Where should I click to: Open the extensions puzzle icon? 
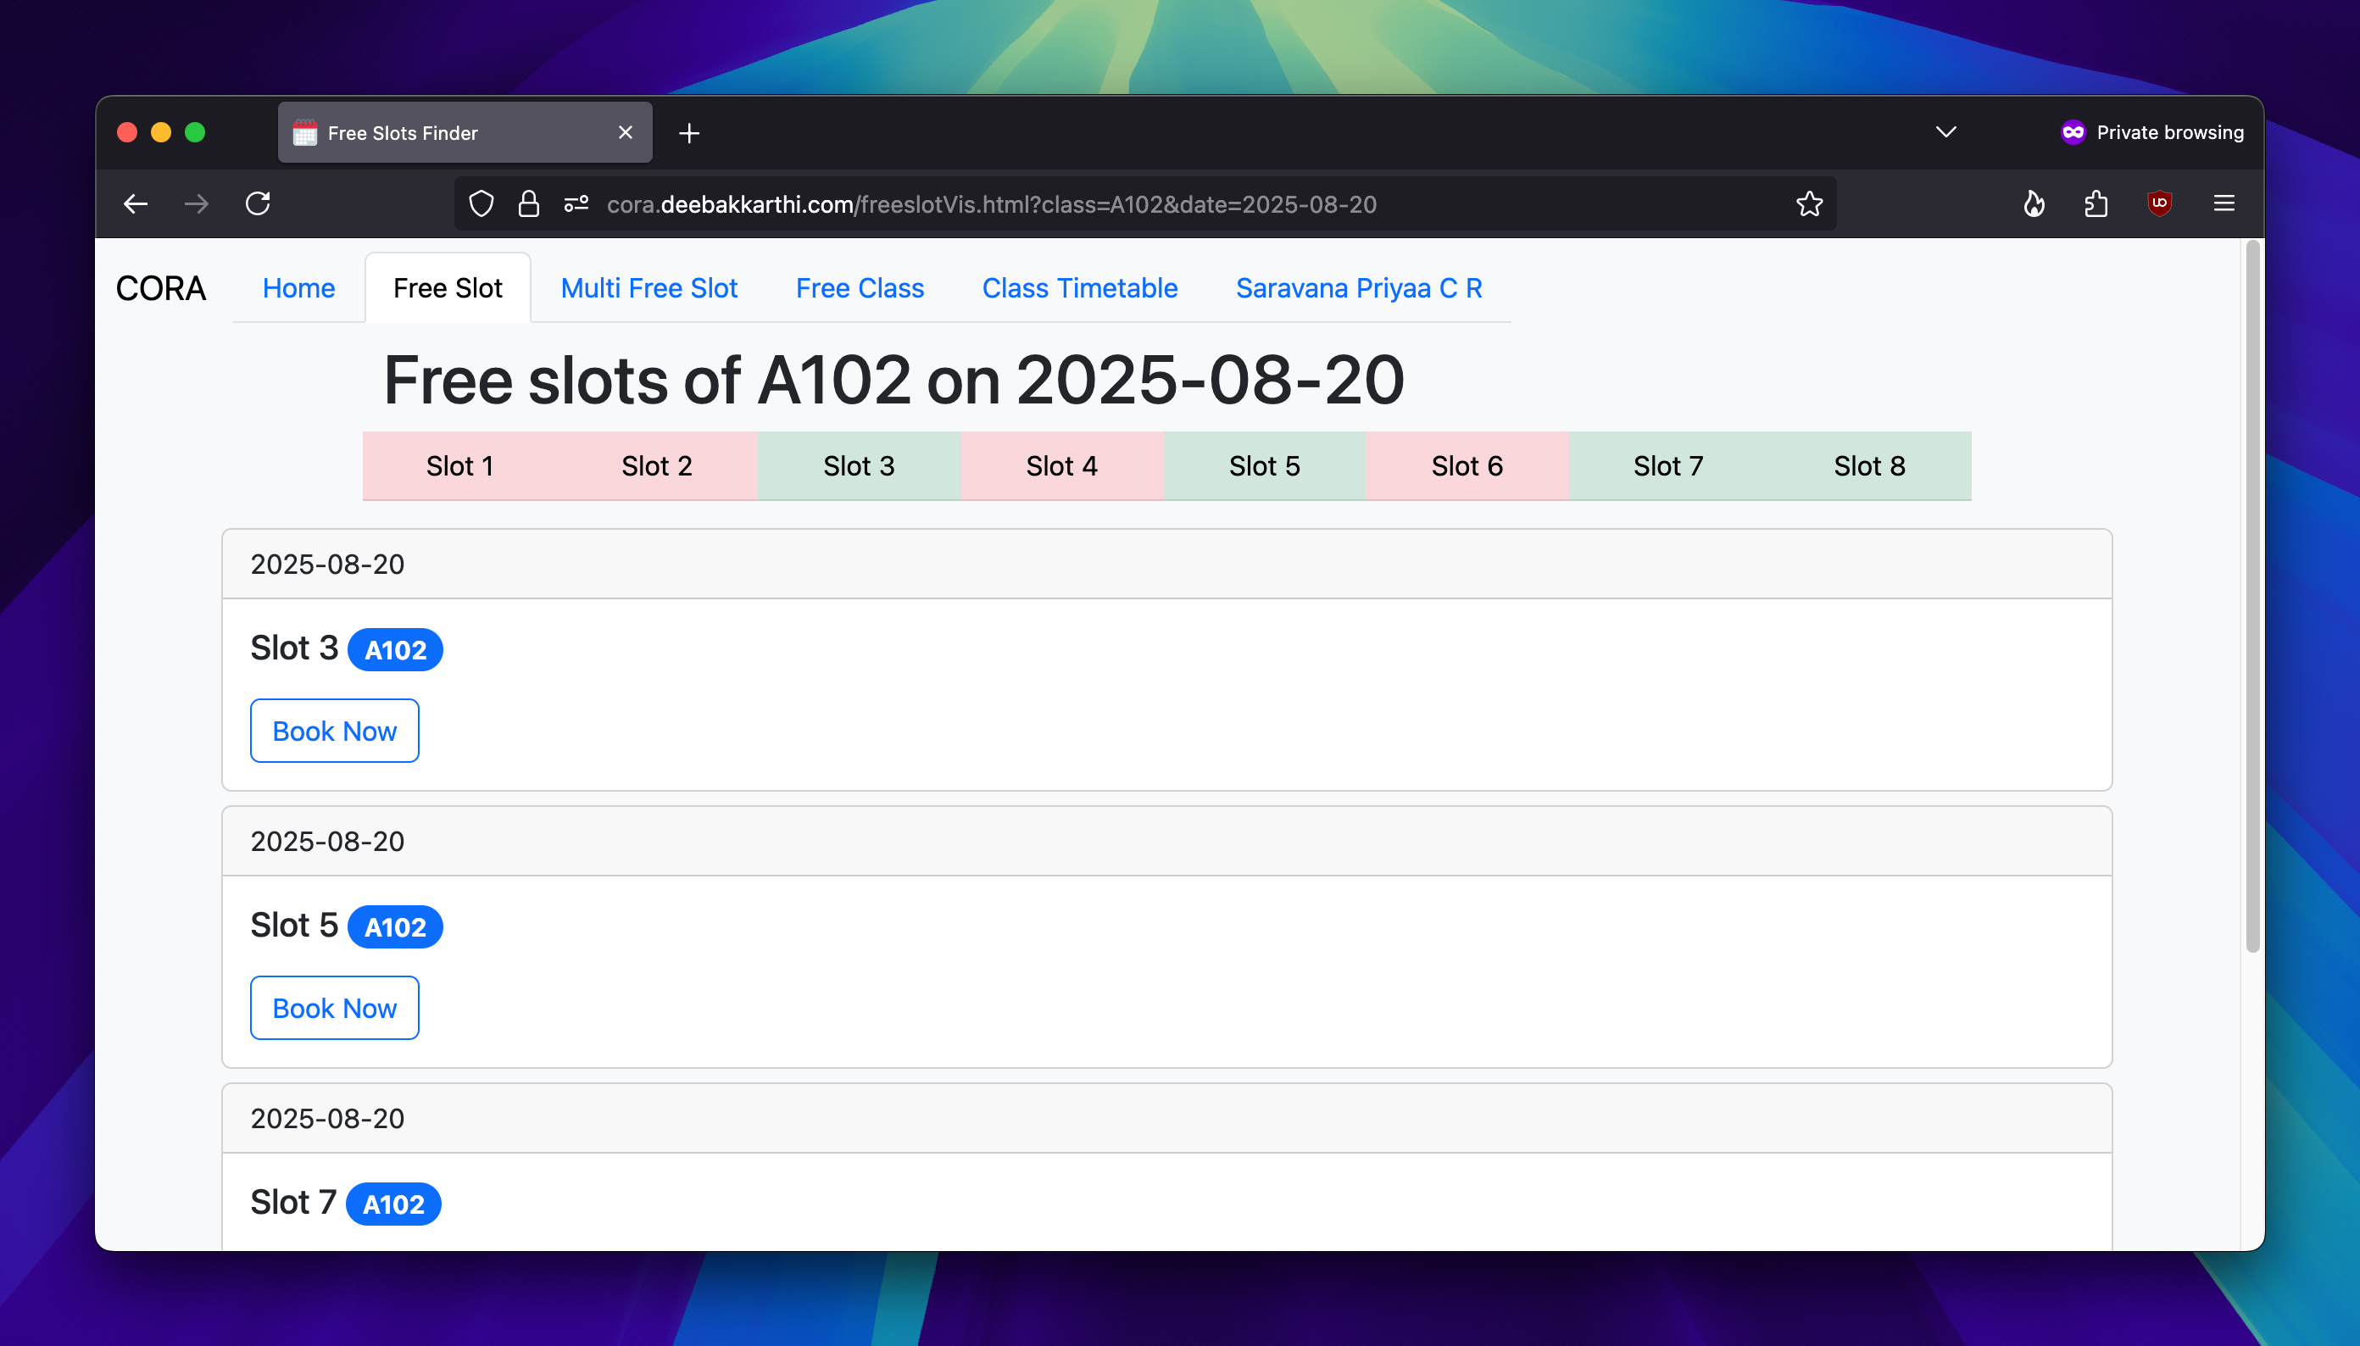pyautogui.click(x=2096, y=203)
